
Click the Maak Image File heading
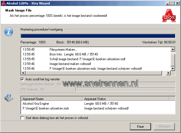coord(18,10)
